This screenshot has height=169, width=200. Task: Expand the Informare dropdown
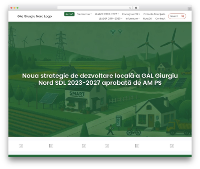point(132,18)
